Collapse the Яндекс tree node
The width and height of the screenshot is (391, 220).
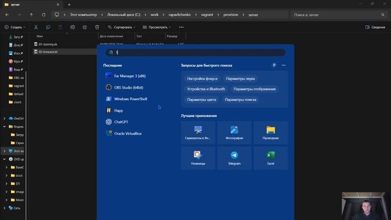pos(4,127)
